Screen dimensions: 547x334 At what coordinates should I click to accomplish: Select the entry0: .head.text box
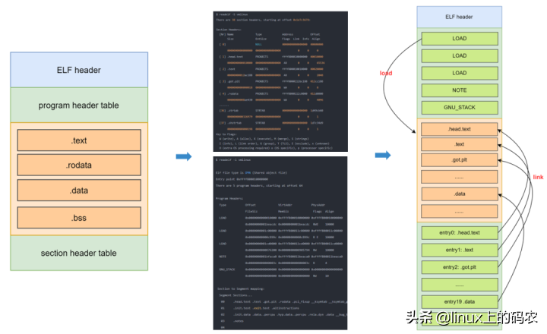[x=460, y=232]
